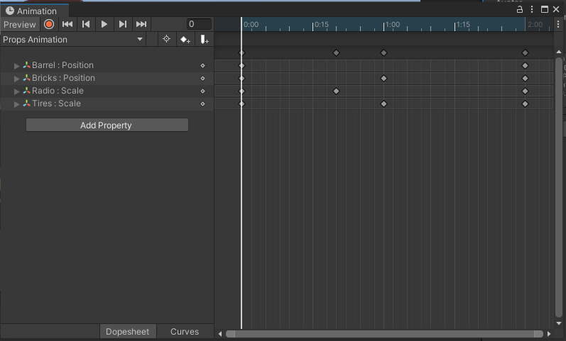
Task: Toggle Preview mode
Action: tap(20, 25)
